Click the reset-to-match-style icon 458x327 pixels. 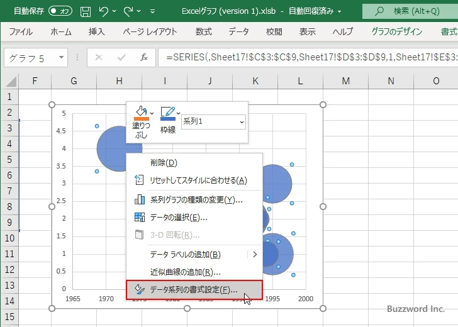click(x=139, y=180)
